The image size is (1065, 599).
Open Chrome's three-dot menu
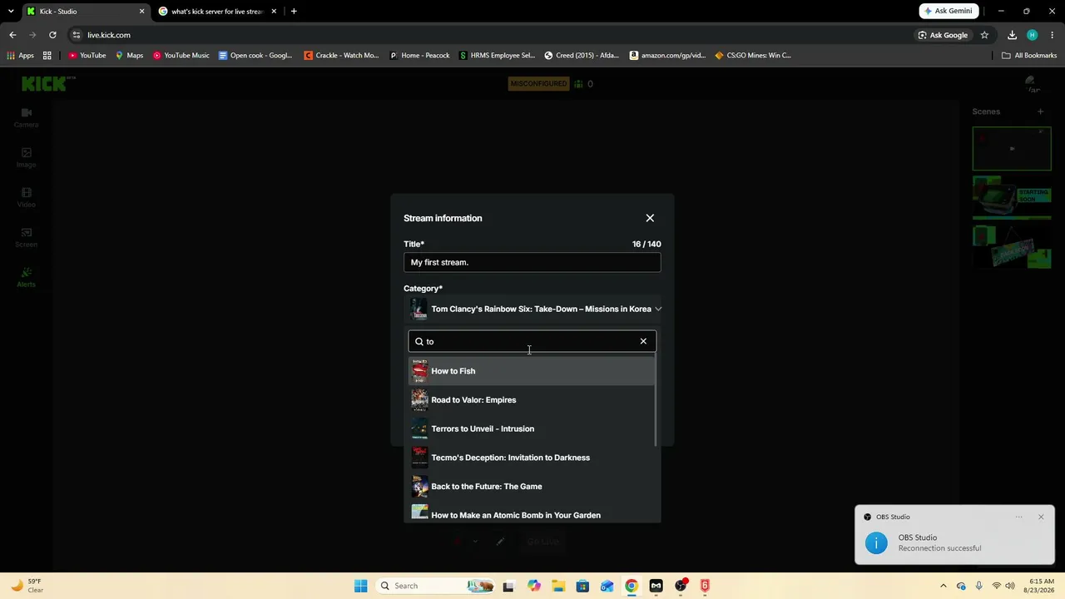pos(1053,35)
